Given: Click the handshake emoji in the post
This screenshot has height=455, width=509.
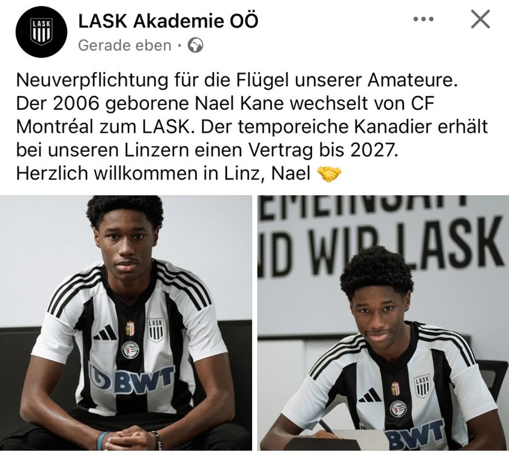Looking at the screenshot, I should pyautogui.click(x=328, y=174).
